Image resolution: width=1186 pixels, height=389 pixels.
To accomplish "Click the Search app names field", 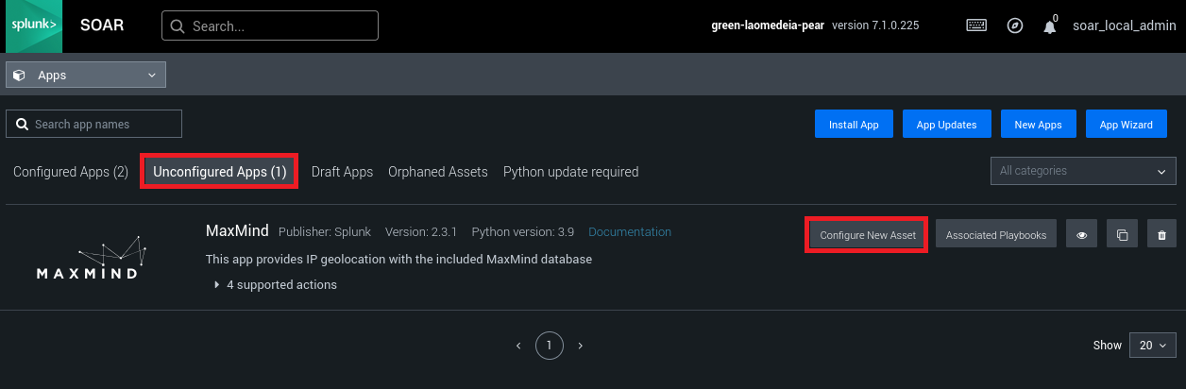I will (94, 124).
